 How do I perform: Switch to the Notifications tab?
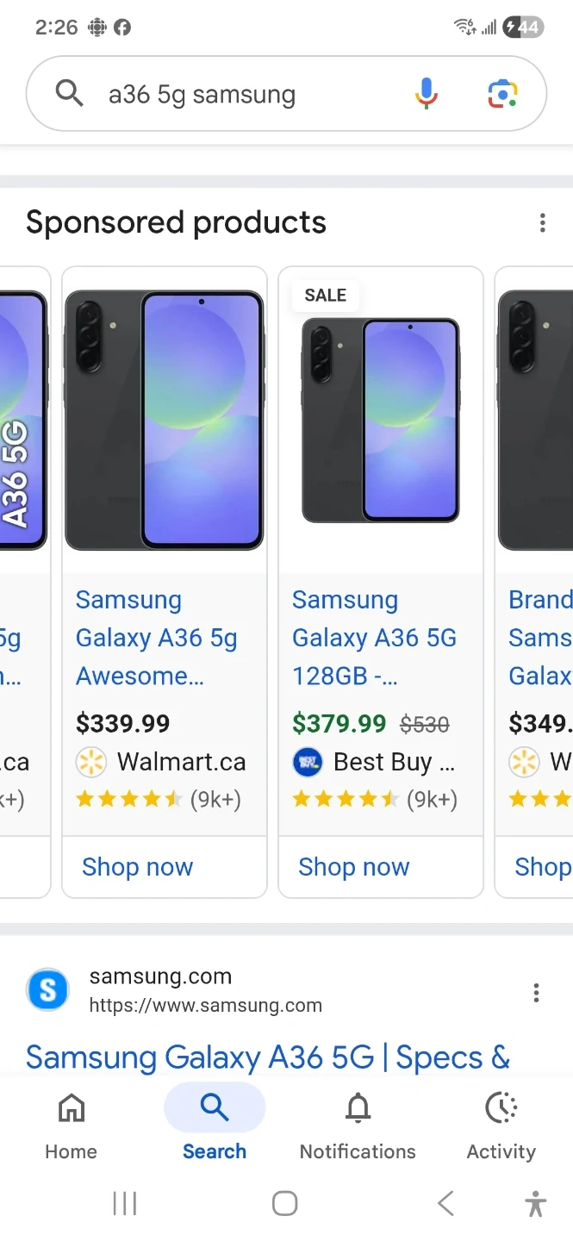pos(358,1124)
